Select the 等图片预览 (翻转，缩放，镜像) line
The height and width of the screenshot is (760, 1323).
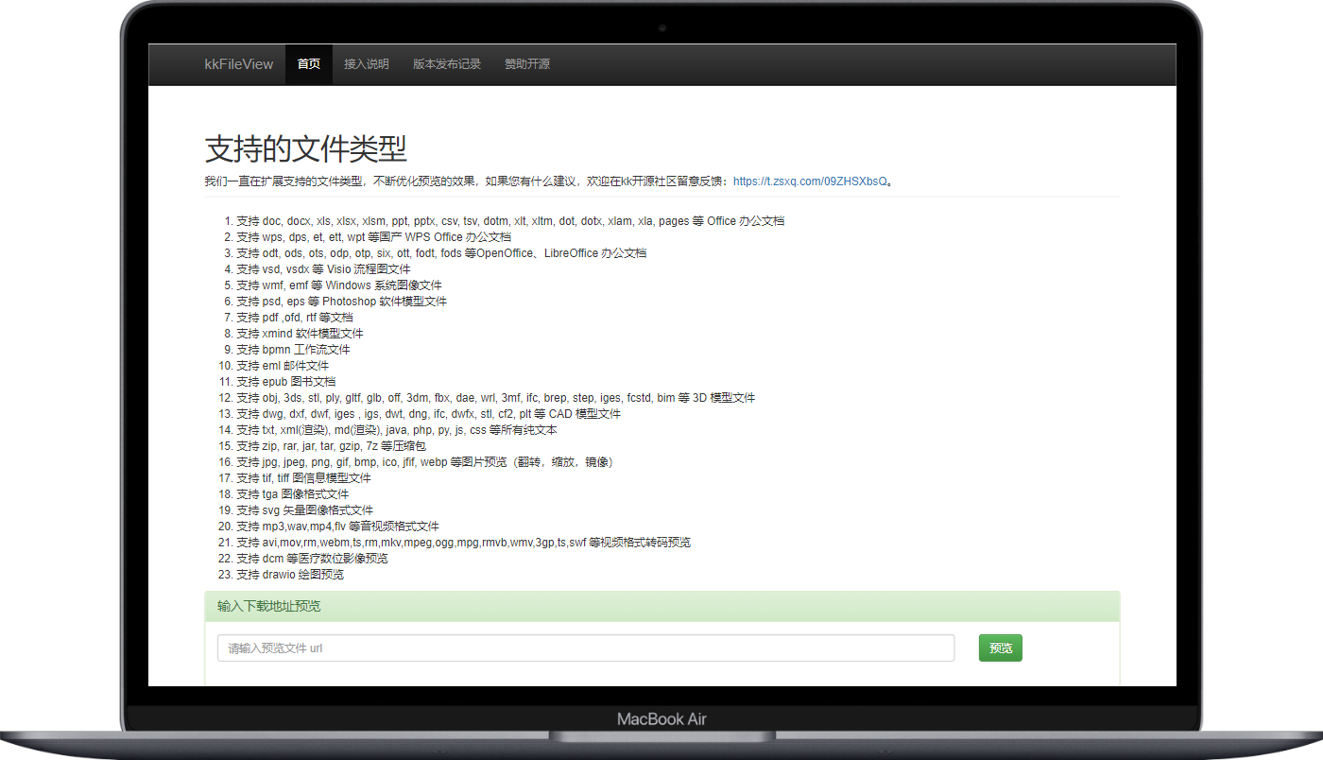[428, 462]
